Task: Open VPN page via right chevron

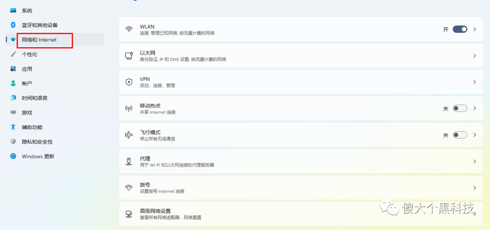Action: pyautogui.click(x=475, y=82)
